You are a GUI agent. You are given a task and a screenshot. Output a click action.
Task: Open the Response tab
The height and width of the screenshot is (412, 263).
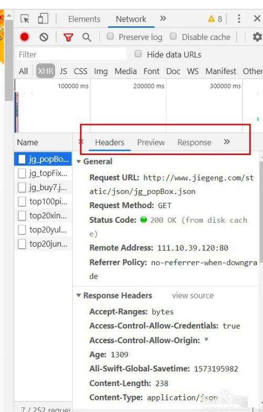pos(195,142)
